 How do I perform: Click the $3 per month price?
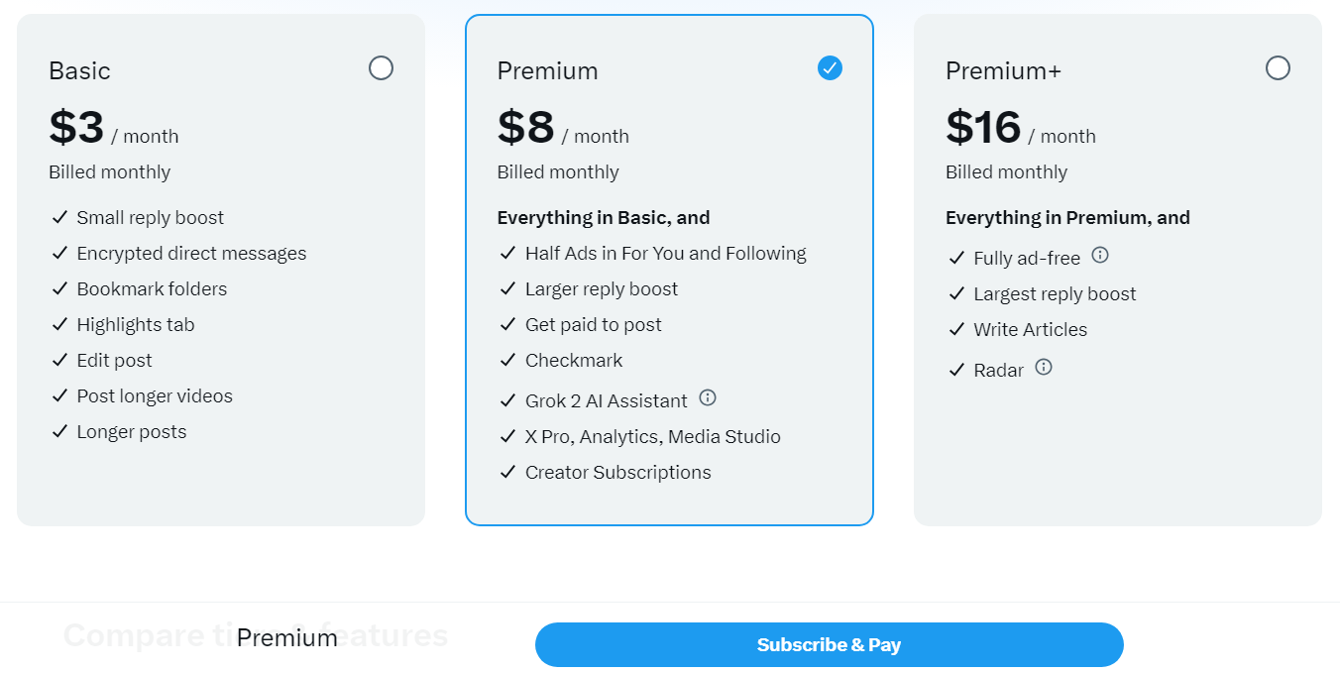point(113,129)
